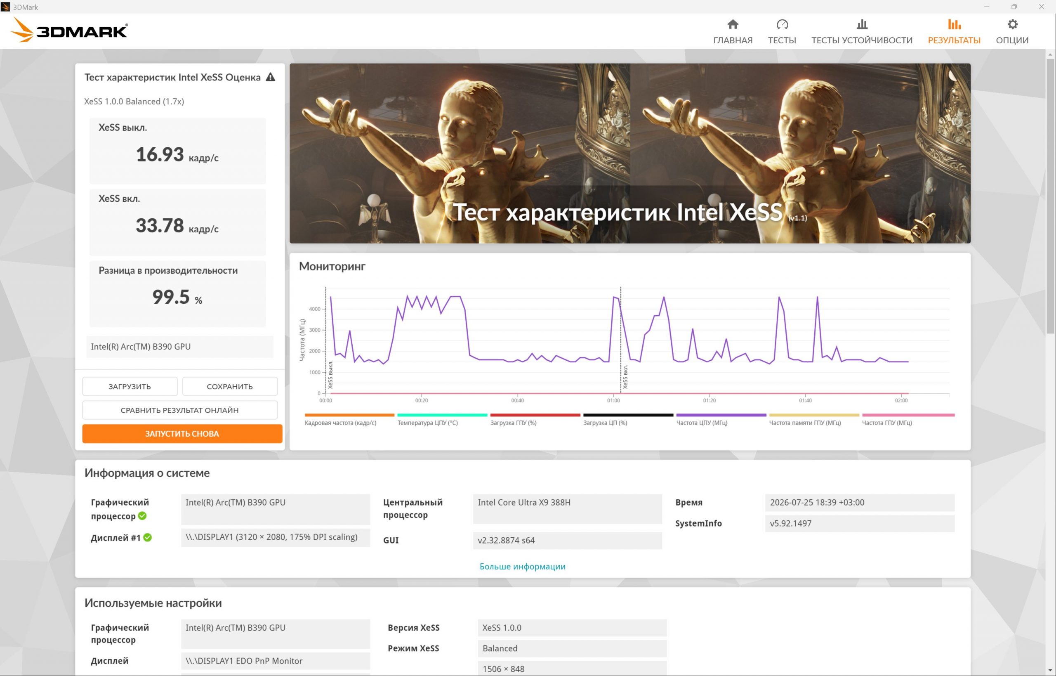The height and width of the screenshot is (676, 1056).
Task: Restore down the 3DMark window
Action: coord(1014,7)
